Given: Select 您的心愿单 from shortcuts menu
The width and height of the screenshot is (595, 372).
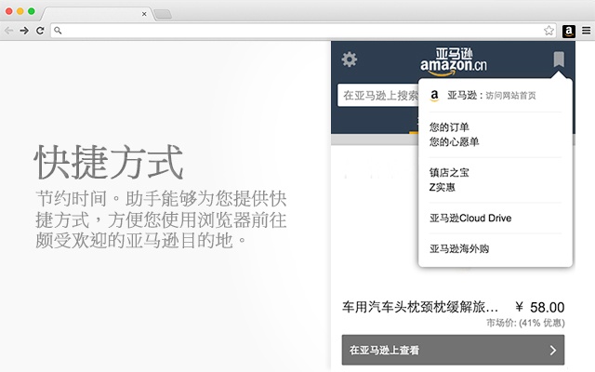Looking at the screenshot, I should [x=455, y=142].
